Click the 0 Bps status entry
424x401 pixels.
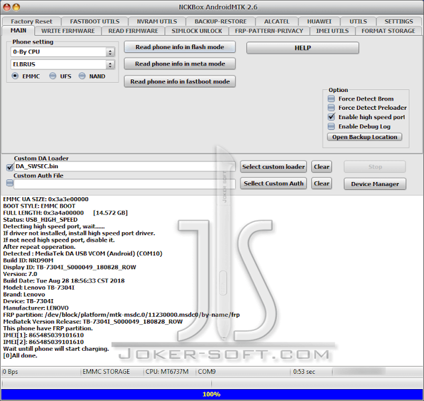11,372
